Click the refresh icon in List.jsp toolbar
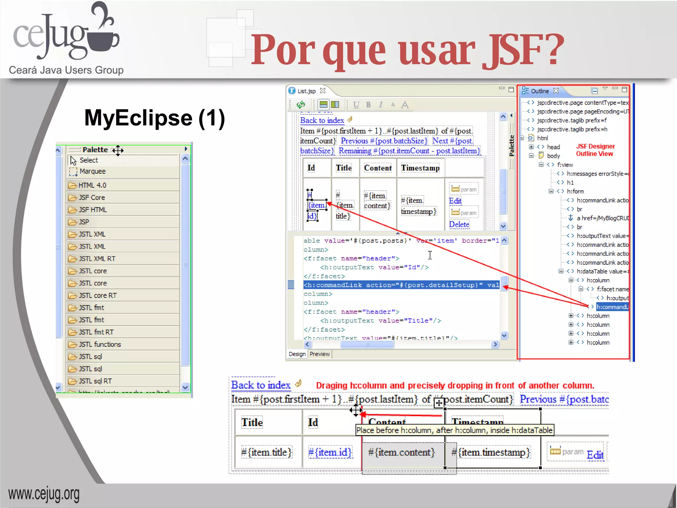This screenshot has width=677, height=508. (x=301, y=105)
